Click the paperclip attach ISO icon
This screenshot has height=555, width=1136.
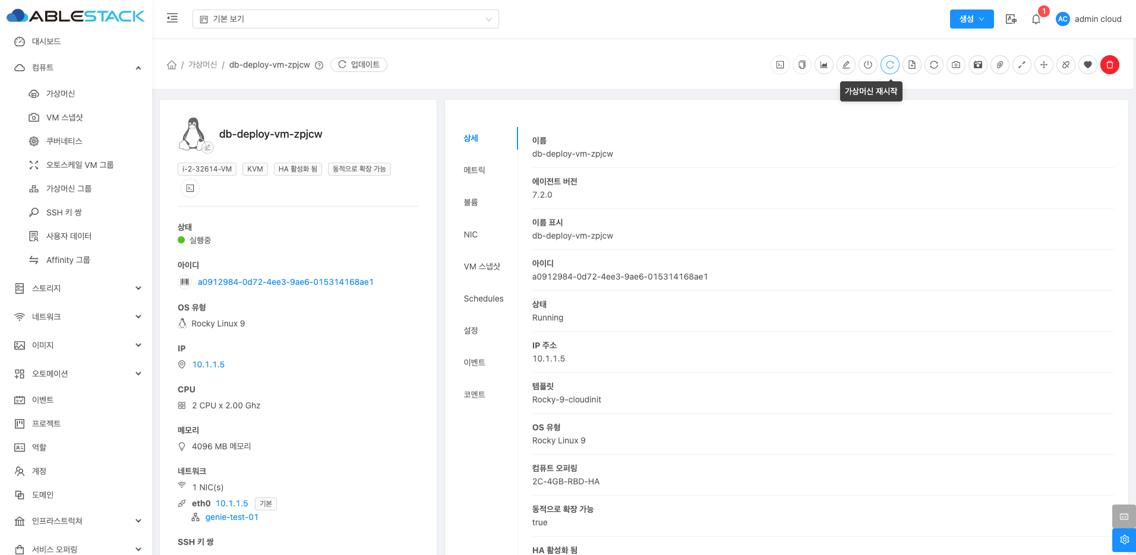[1000, 65]
